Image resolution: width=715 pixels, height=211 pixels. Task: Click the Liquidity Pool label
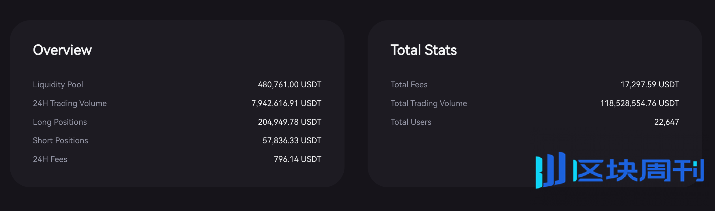58,85
